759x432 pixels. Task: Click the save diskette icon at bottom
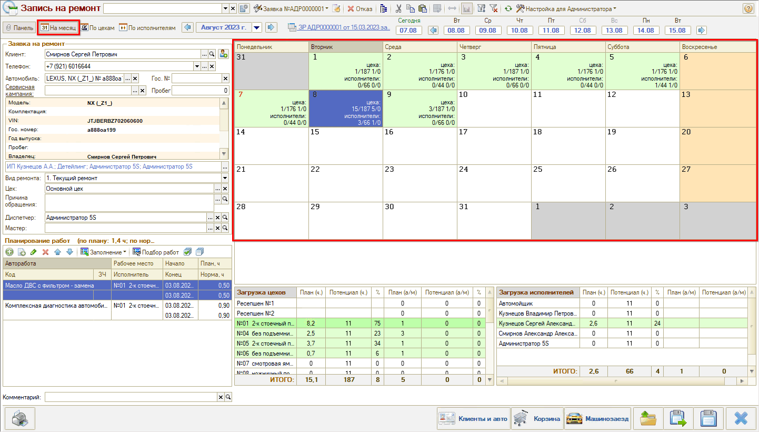click(709, 419)
